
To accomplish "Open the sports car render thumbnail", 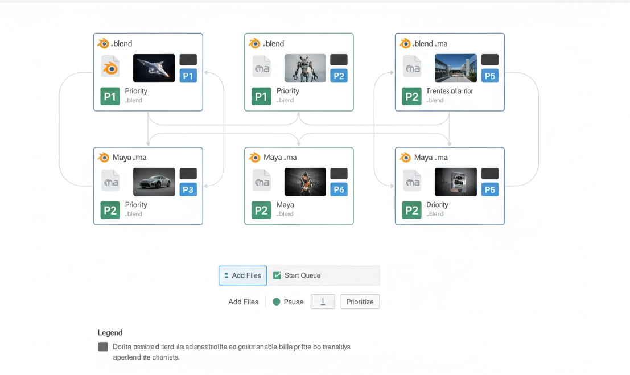I will (x=154, y=182).
